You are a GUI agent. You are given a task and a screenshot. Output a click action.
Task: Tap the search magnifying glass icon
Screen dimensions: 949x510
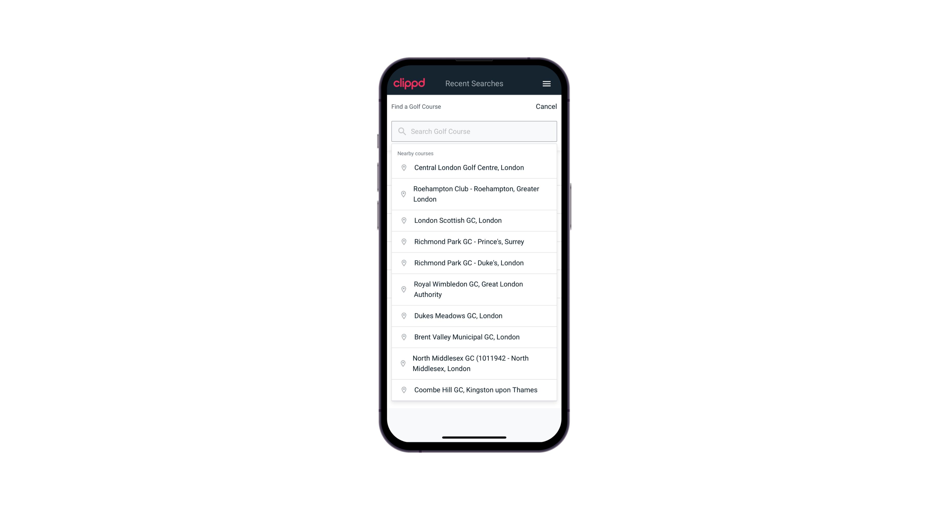401,131
